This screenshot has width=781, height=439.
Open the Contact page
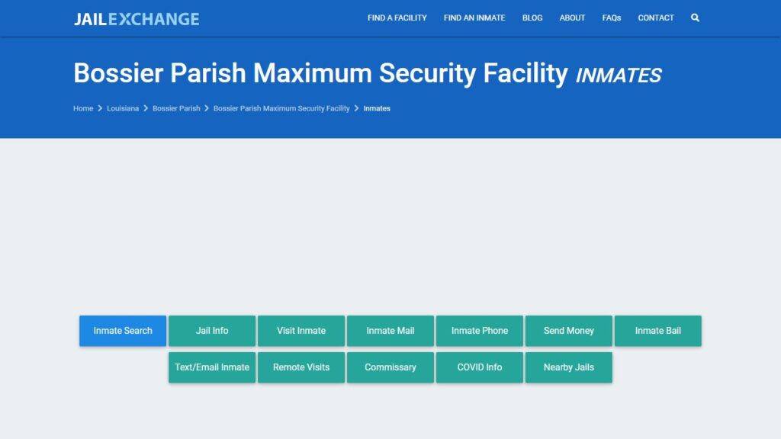pos(655,18)
